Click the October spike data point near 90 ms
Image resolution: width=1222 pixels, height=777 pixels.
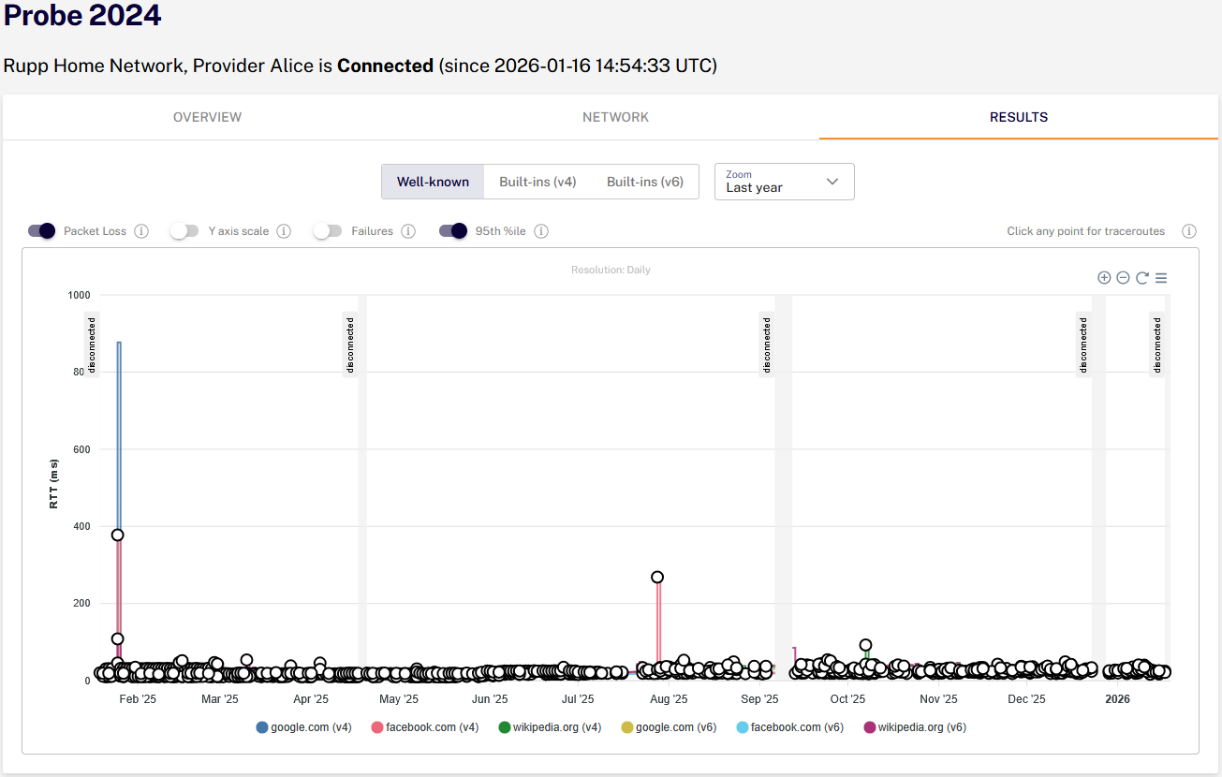click(866, 645)
